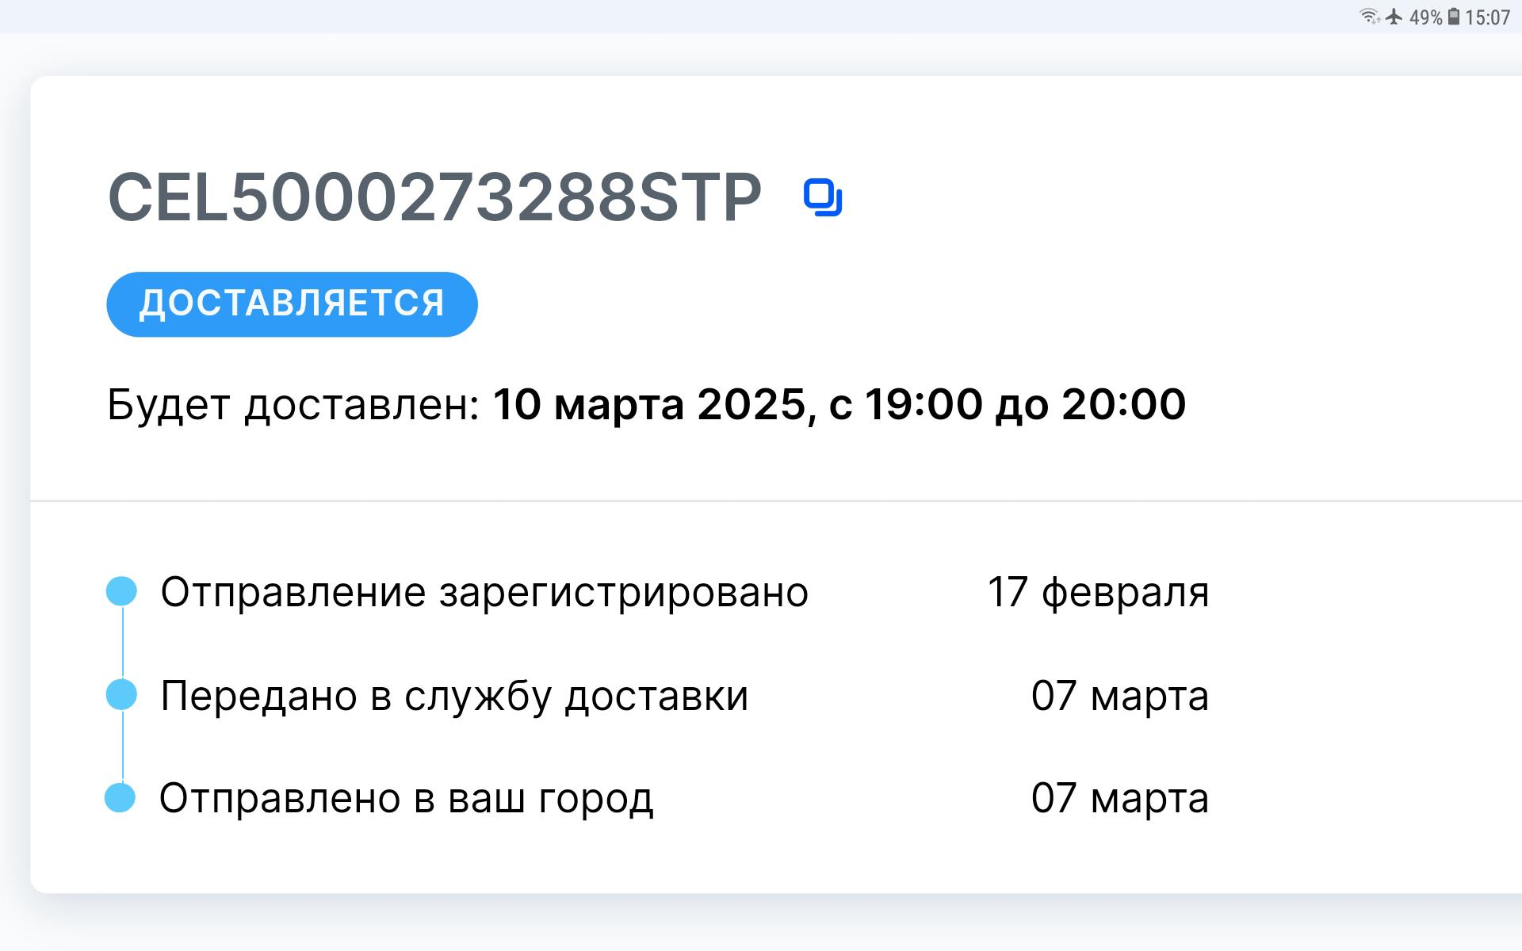Click the timeline dot for 'Передано в службу доставки'
The width and height of the screenshot is (1522, 951).
coord(121,695)
